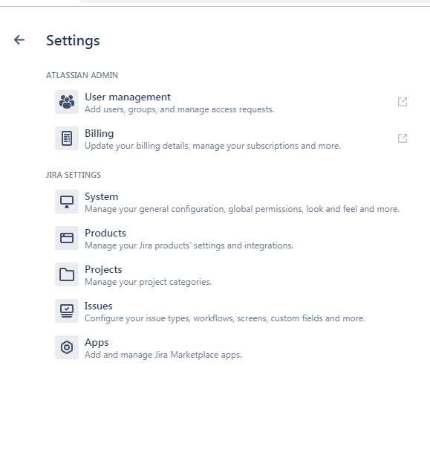Click the Apps hexagon icon
The width and height of the screenshot is (430, 476).
[67, 347]
